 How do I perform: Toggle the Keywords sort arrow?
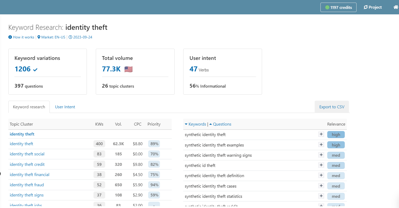tap(186, 124)
